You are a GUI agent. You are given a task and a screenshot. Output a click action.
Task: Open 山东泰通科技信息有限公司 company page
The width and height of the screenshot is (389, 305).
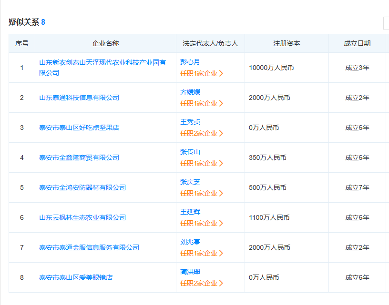pos(79,98)
